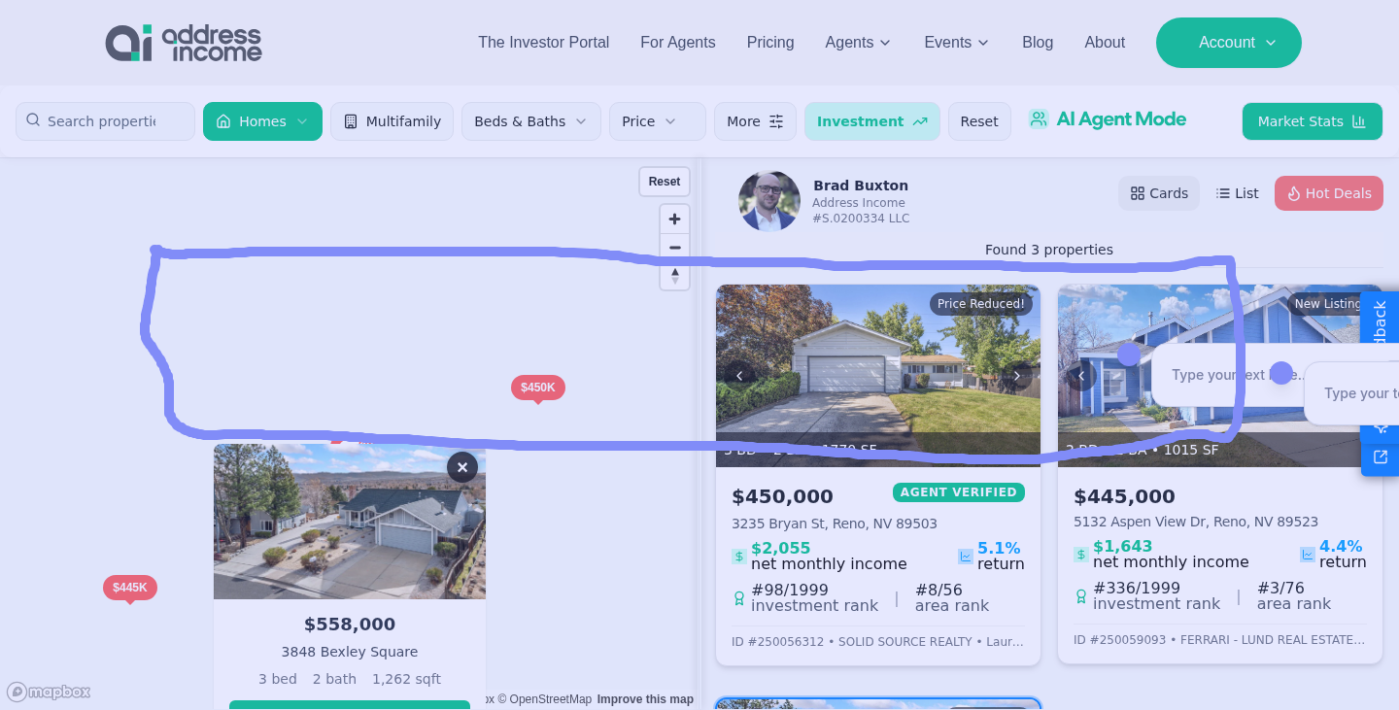Expand the Beds & Baths dropdown

click(530, 121)
